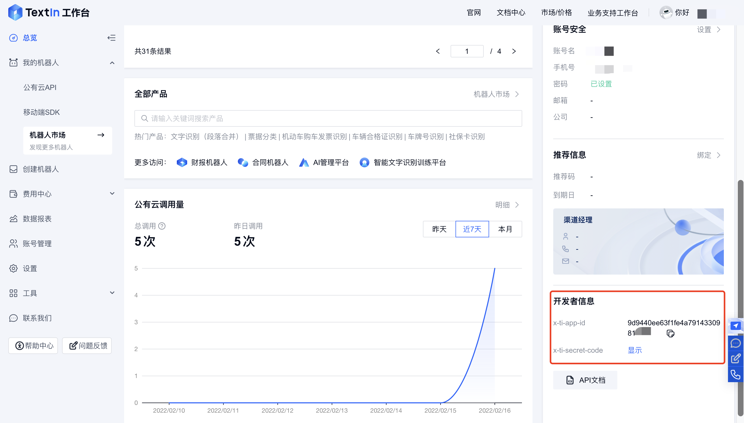Image resolution: width=744 pixels, height=423 pixels.
Task: Click the 数据报表 chart icon
Action: coord(13,219)
